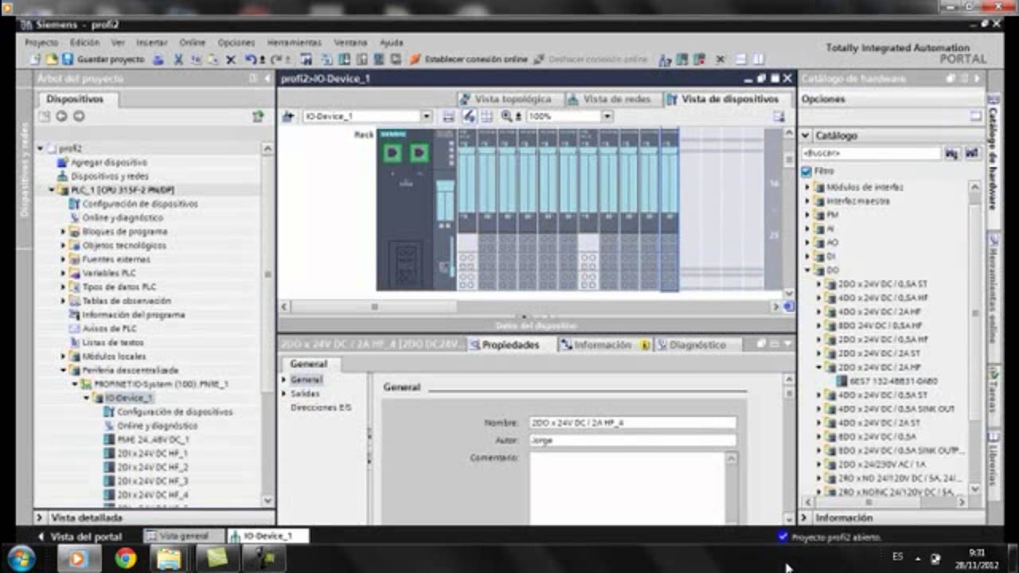The height and width of the screenshot is (573, 1019).
Task: Expand the Información section in catalog
Action: point(804,518)
